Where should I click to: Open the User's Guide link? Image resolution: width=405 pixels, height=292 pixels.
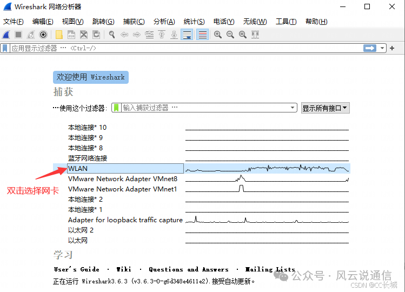click(x=76, y=269)
